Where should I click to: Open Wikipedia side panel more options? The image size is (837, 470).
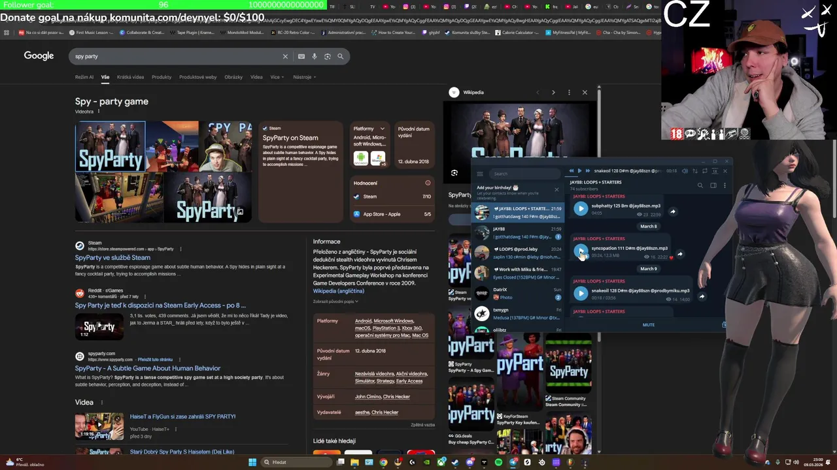click(x=569, y=93)
